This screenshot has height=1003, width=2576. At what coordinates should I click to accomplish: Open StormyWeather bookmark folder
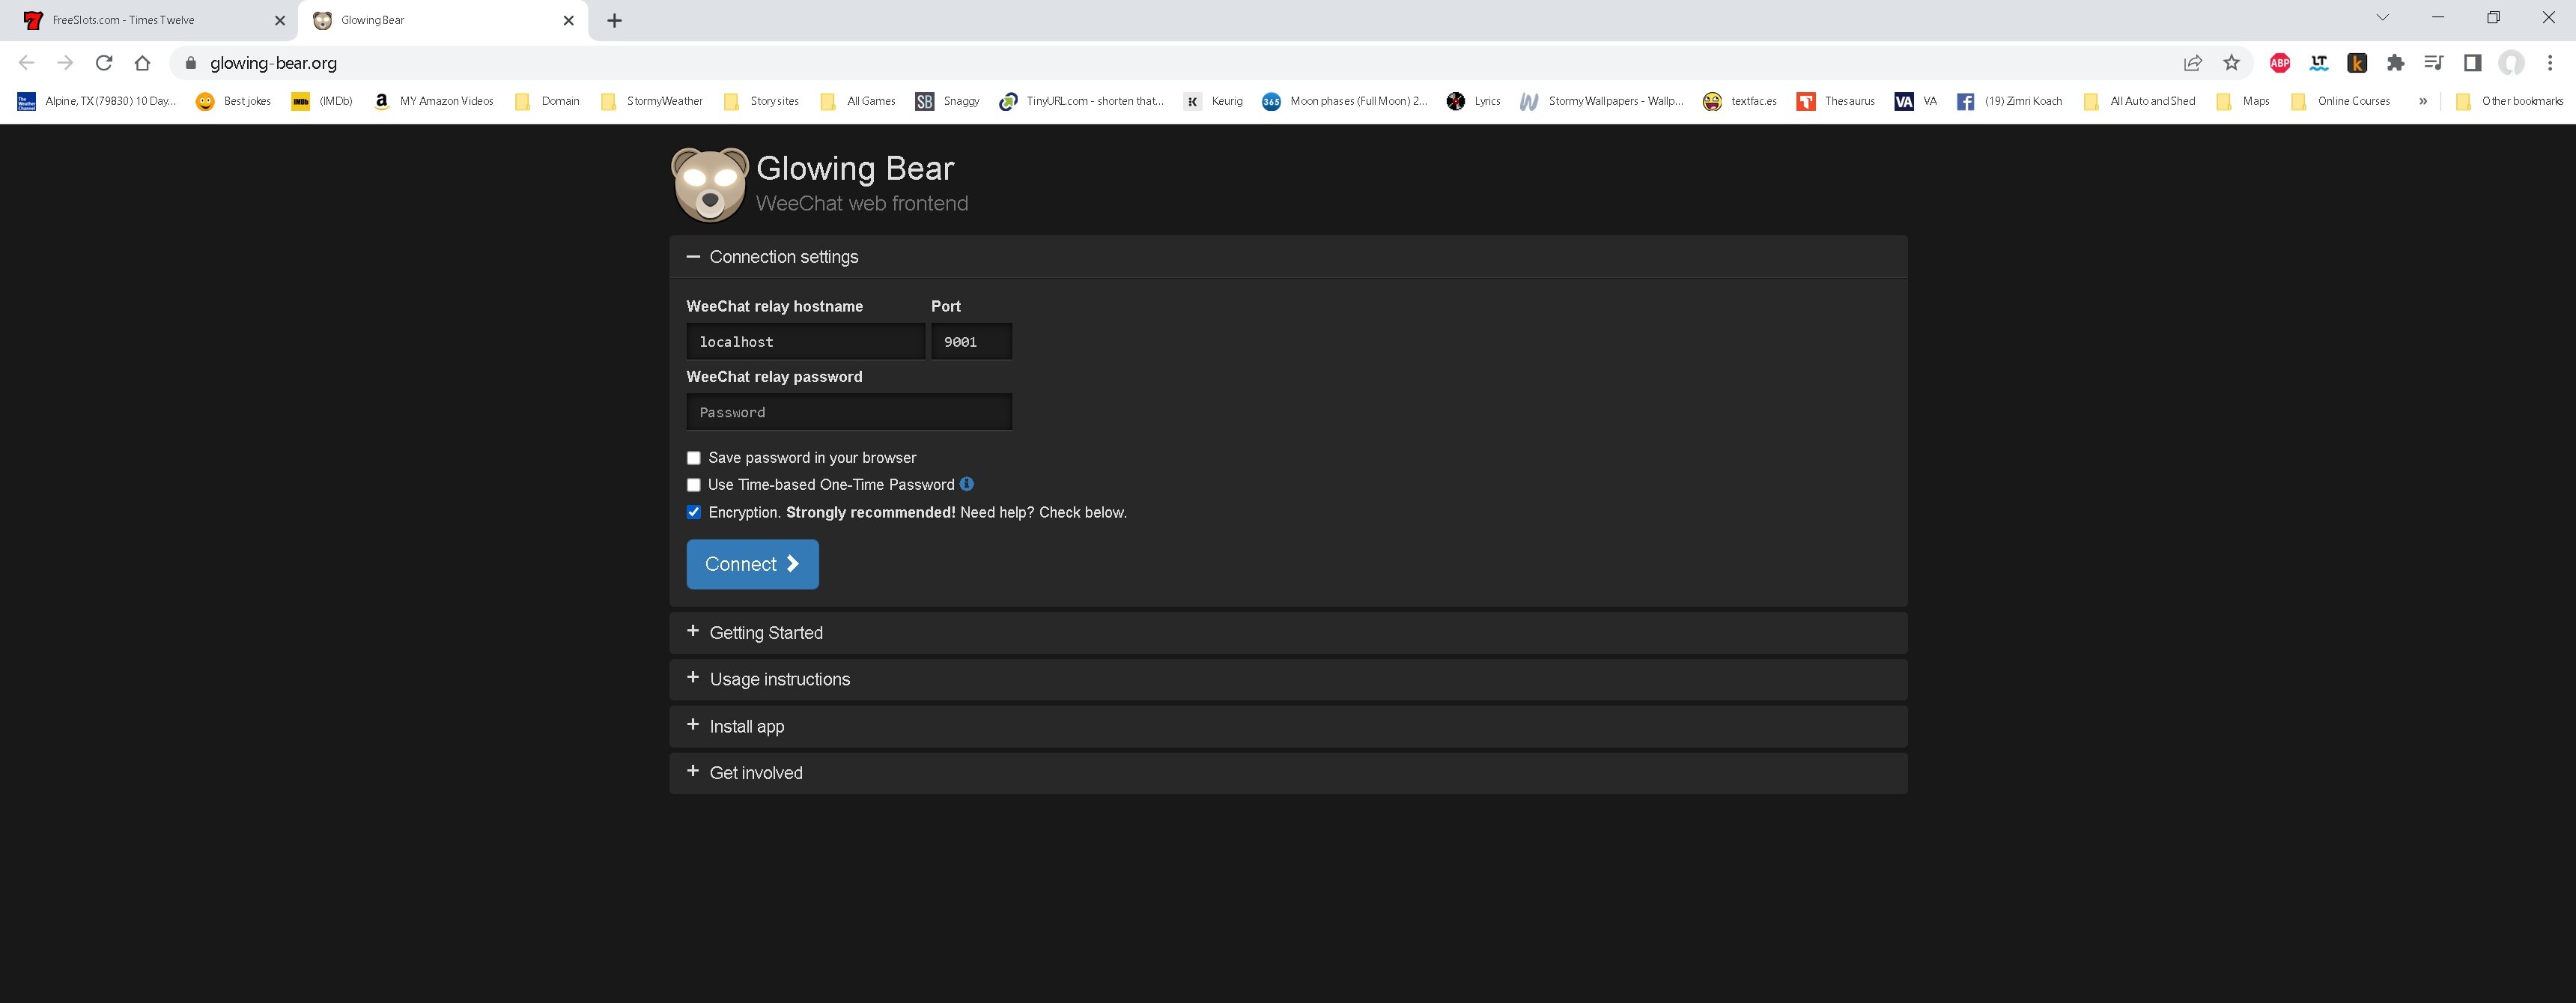point(652,101)
